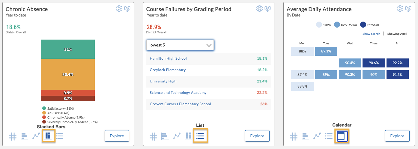Switch Chronic Absence card to number view
The image size is (418, 149).
(13, 136)
